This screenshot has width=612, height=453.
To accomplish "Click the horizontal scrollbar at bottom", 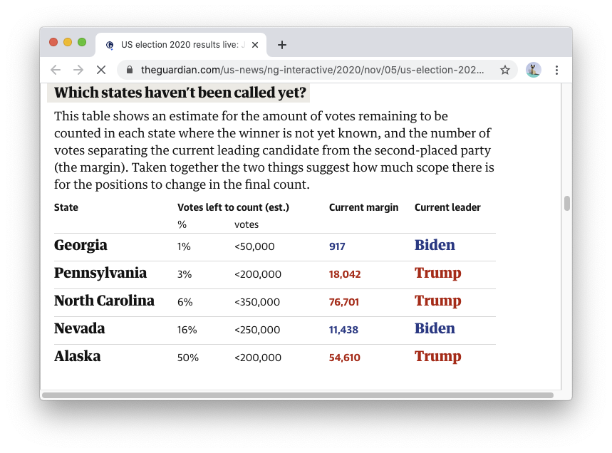I will (298, 395).
